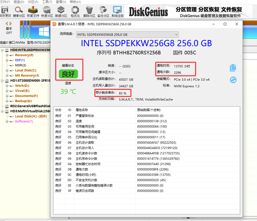Expand the ESP(1) partition node
Viewport: 257px width, 221px height.
coord(7,60)
